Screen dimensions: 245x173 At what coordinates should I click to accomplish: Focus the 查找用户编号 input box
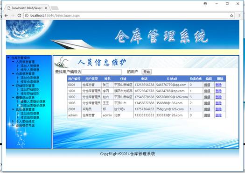coord(101,72)
